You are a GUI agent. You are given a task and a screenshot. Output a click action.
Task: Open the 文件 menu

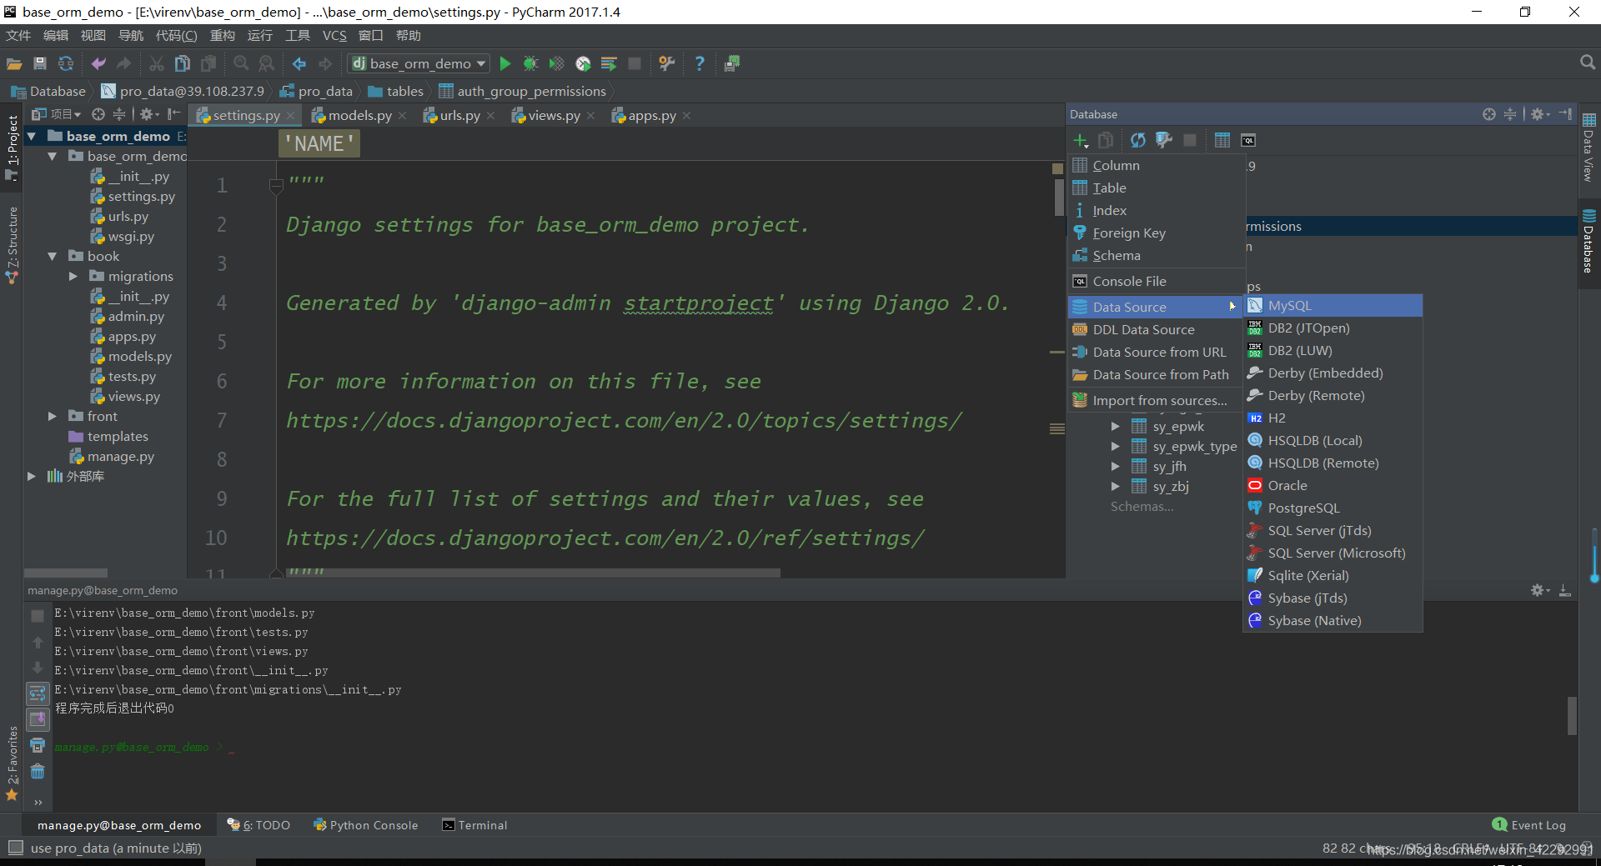click(x=18, y=35)
